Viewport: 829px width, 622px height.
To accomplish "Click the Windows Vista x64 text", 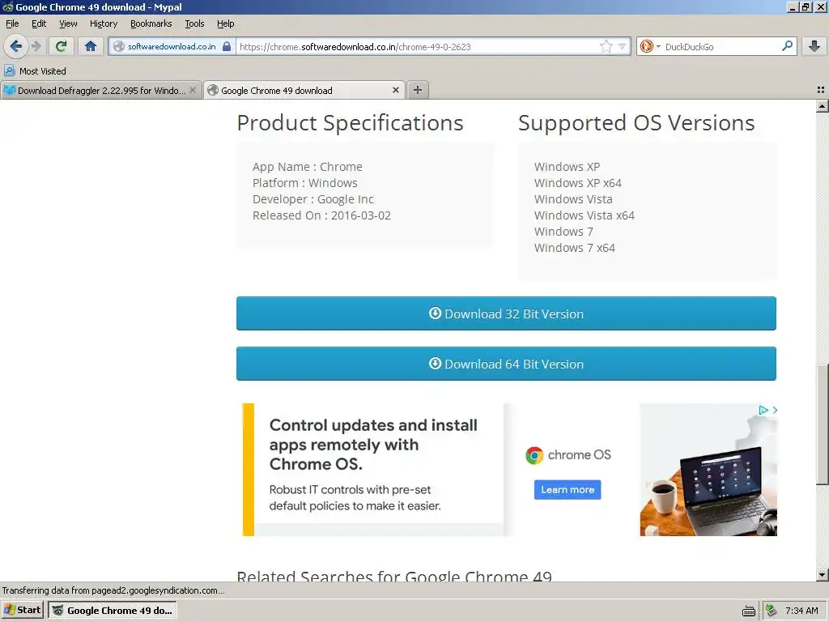I will click(x=585, y=215).
